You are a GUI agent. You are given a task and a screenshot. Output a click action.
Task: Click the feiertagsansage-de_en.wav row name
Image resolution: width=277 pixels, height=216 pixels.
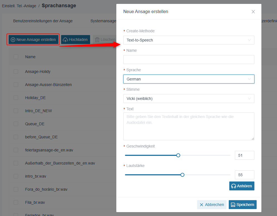tap(49, 150)
